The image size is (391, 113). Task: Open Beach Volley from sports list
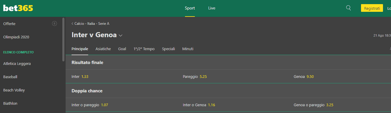14,90
